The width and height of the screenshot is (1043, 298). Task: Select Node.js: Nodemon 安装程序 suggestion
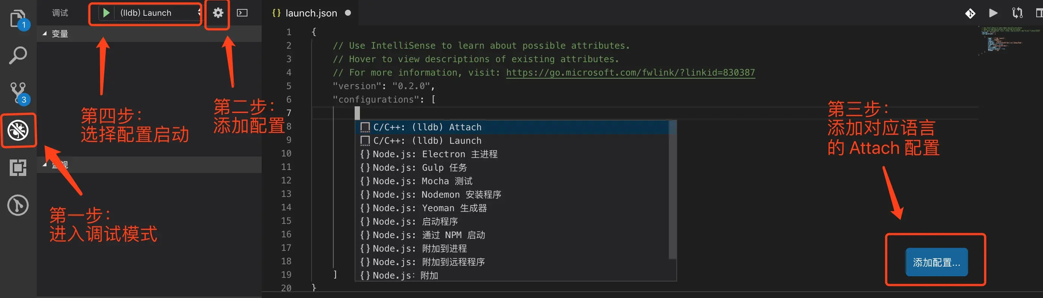(512, 195)
